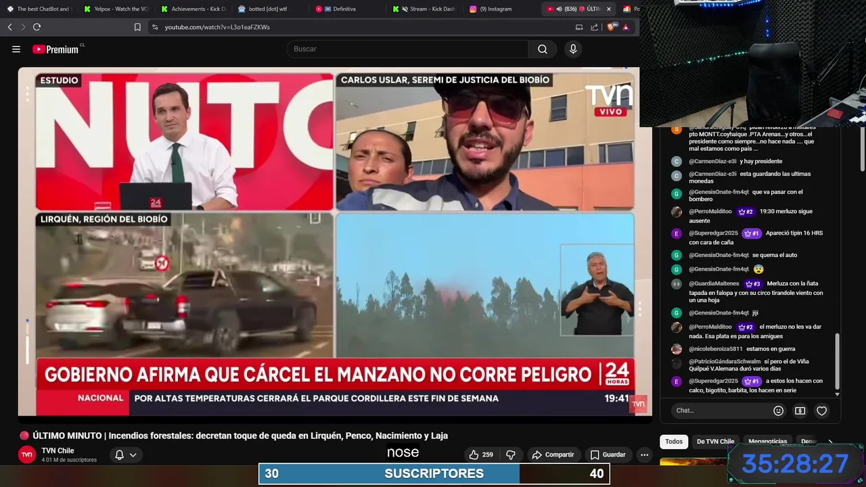Click the cast/media icon in address bar

pyautogui.click(x=579, y=27)
